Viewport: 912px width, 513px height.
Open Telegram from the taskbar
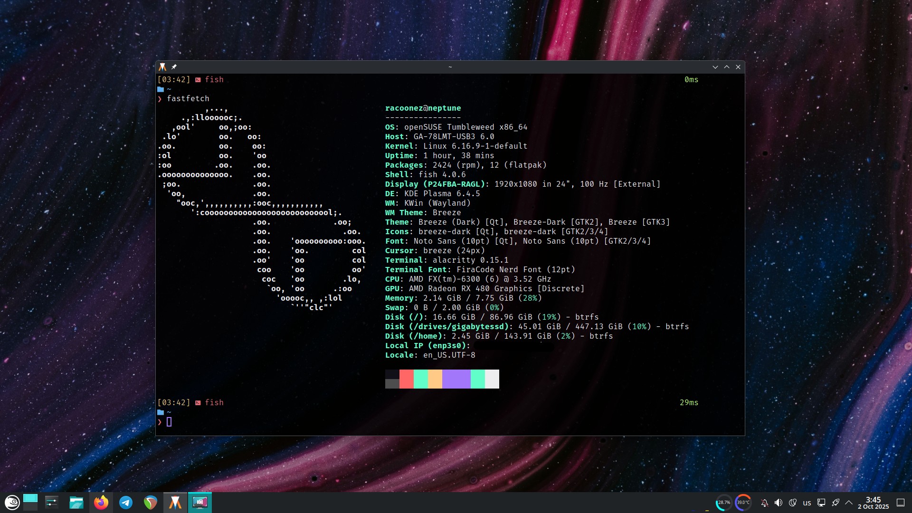[x=125, y=502]
